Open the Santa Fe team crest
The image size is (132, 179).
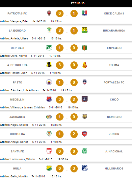49,151
